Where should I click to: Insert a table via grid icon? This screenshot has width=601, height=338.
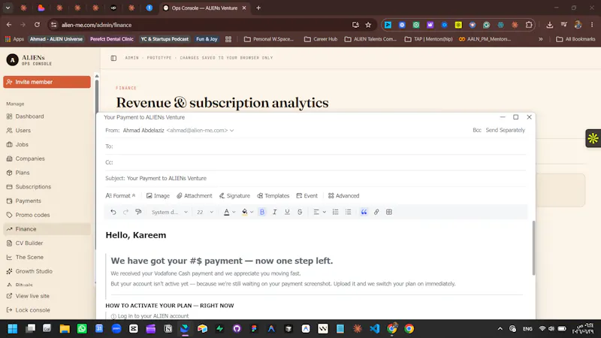click(x=389, y=212)
